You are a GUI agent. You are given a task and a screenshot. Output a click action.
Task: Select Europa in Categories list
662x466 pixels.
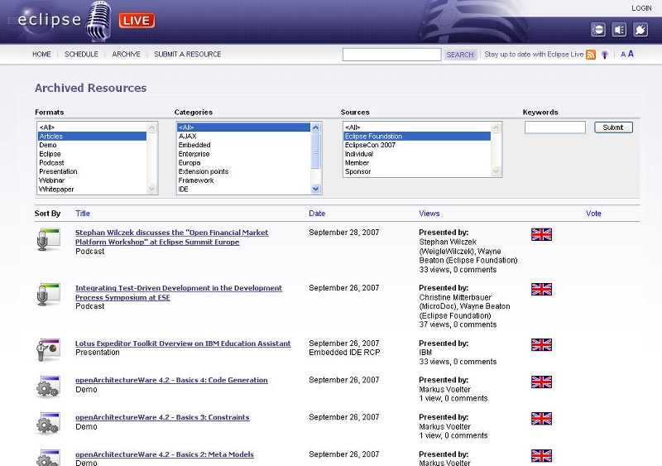[x=243, y=163]
